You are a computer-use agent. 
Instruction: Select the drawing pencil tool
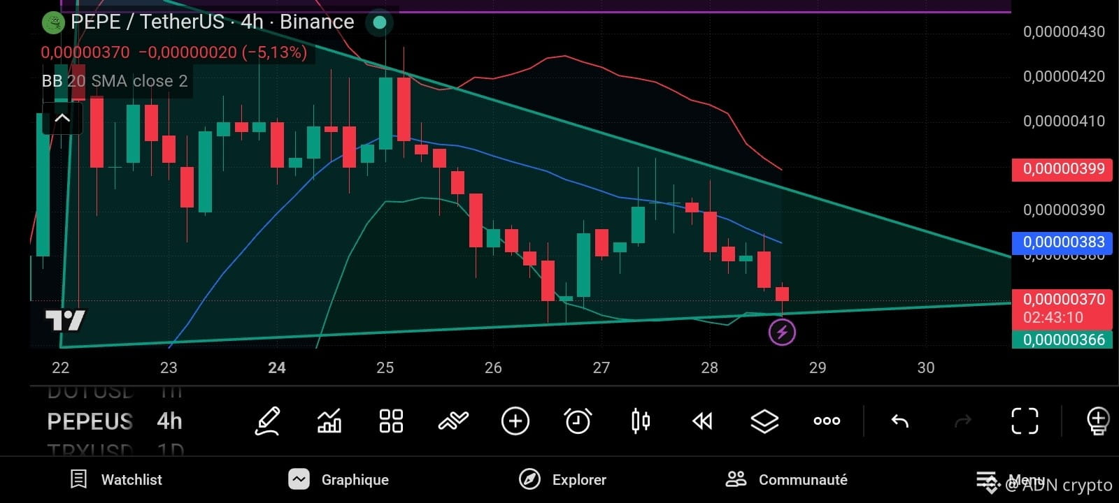(x=268, y=421)
